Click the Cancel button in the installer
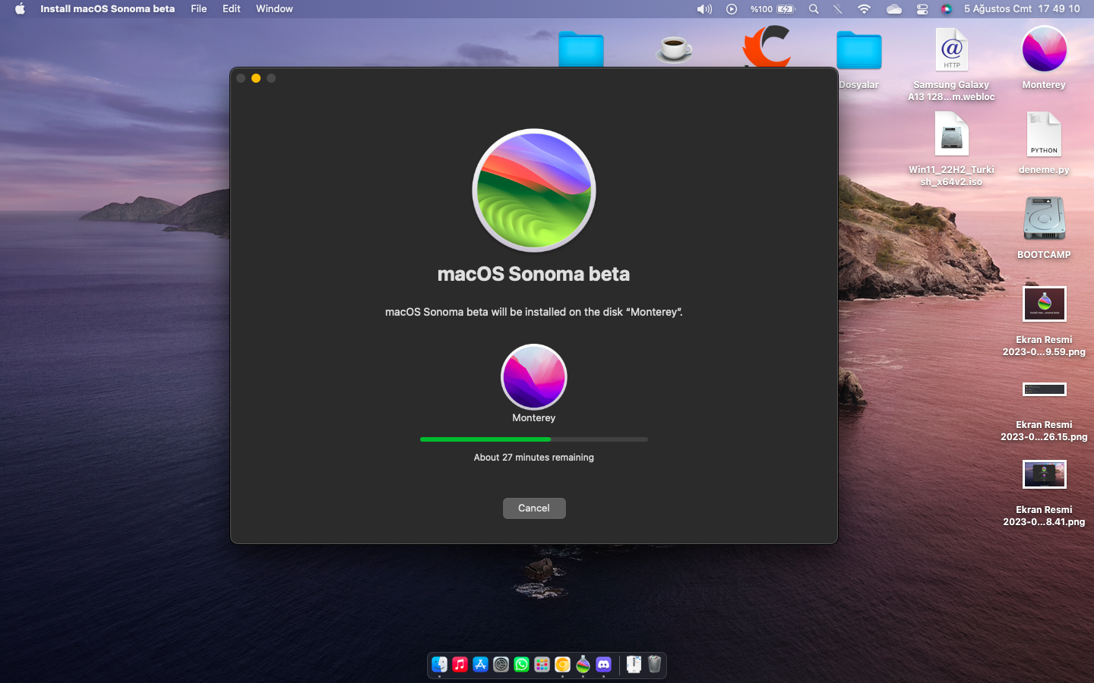 click(x=533, y=508)
